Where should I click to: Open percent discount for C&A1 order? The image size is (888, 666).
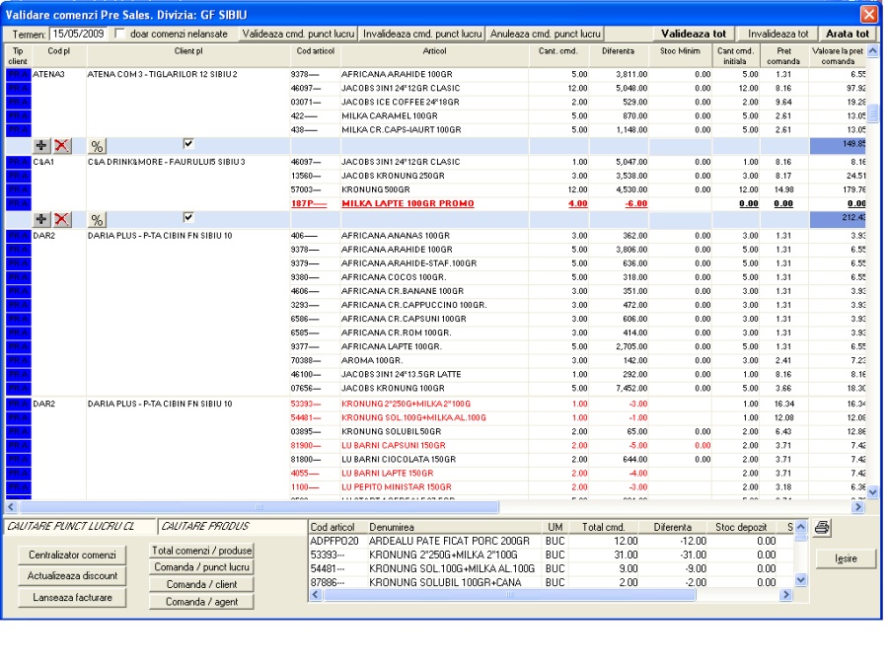pos(97,220)
